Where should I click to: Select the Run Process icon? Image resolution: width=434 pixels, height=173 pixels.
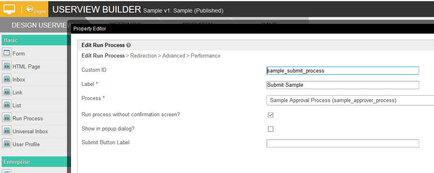6,118
